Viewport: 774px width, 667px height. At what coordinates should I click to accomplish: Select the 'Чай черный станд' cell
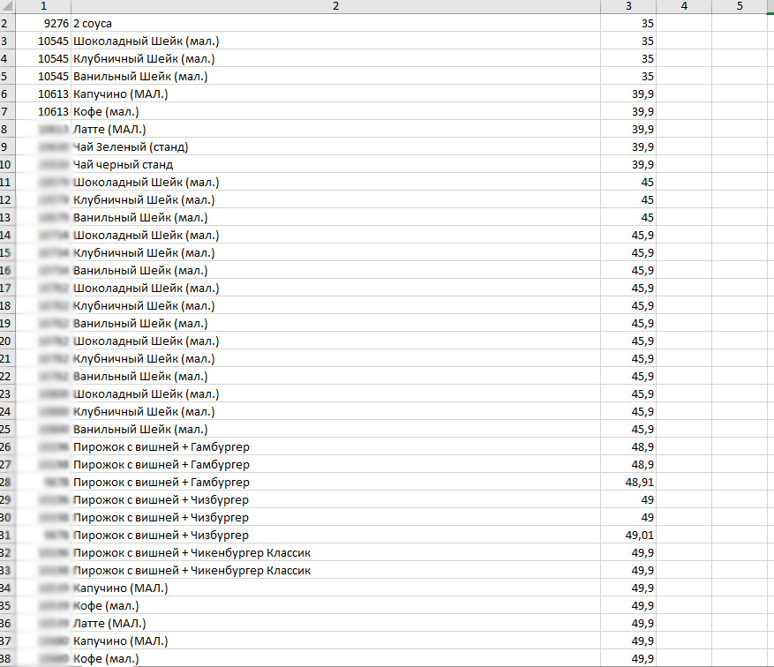[335, 164]
